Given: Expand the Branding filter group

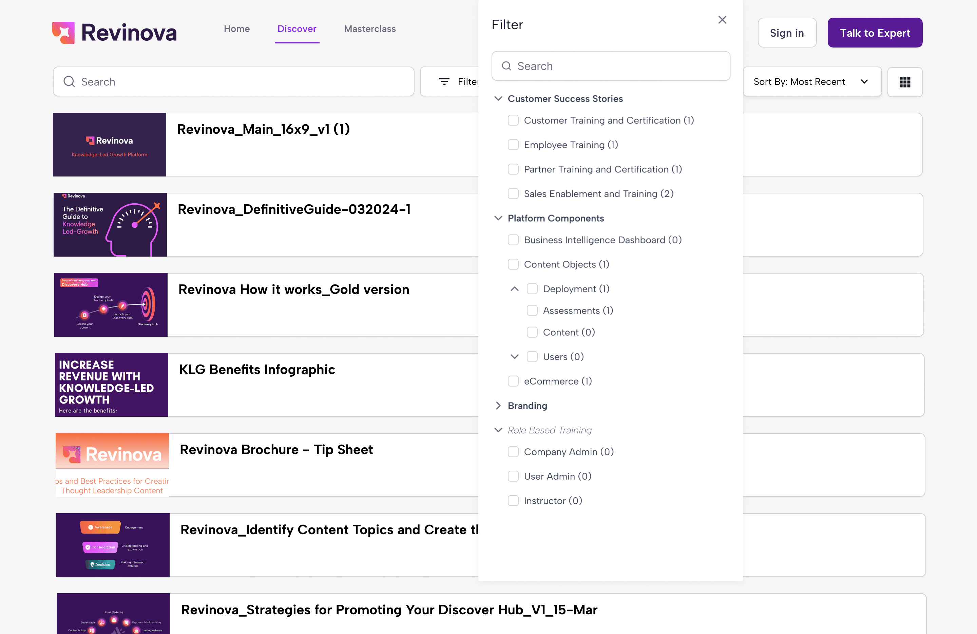Looking at the screenshot, I should point(498,405).
